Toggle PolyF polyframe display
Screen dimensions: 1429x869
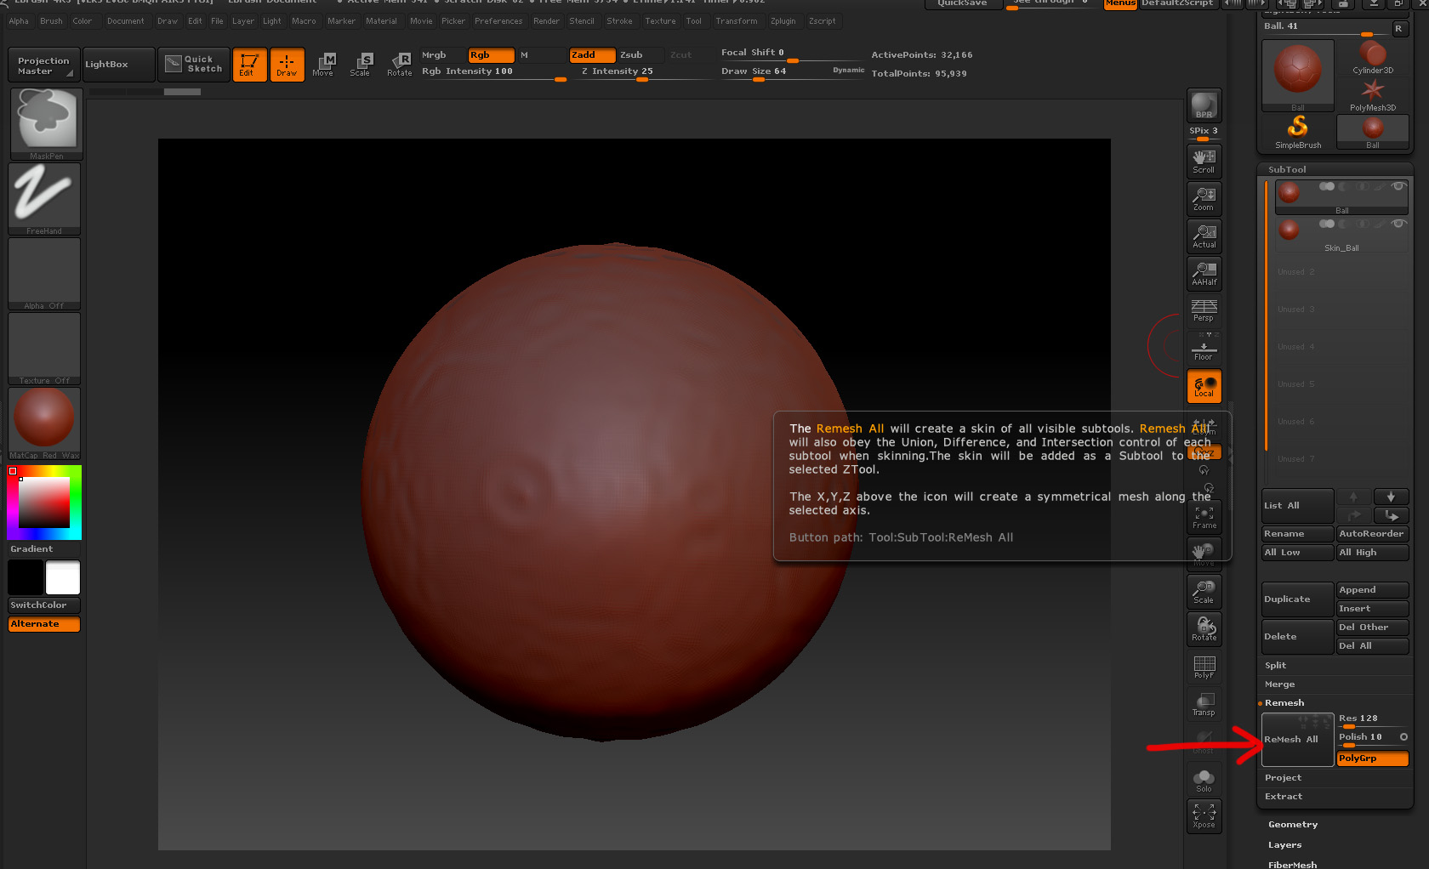[1204, 667]
